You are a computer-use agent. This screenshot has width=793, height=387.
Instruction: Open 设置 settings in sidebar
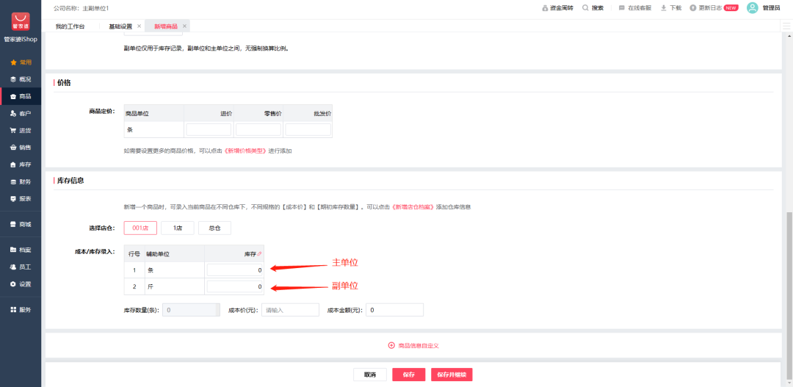tap(21, 283)
